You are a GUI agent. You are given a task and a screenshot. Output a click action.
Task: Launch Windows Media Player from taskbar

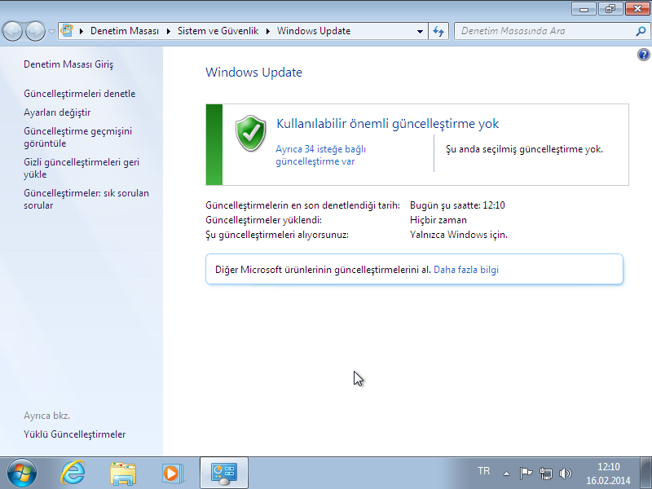coord(173,473)
